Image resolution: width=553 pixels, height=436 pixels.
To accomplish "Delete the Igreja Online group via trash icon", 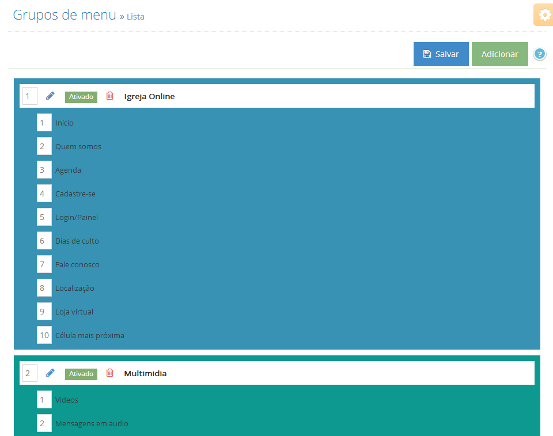I will point(109,96).
